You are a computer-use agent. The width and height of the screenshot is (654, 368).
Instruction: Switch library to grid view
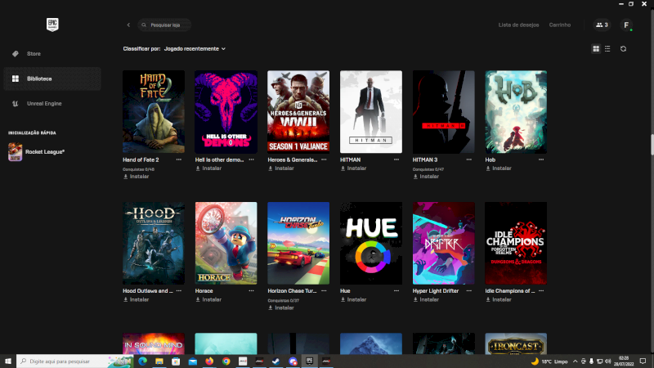(x=596, y=49)
